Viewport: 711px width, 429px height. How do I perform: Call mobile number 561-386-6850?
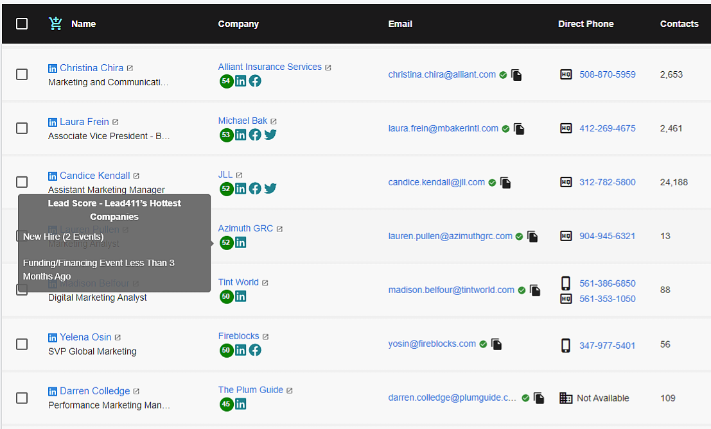607,283
